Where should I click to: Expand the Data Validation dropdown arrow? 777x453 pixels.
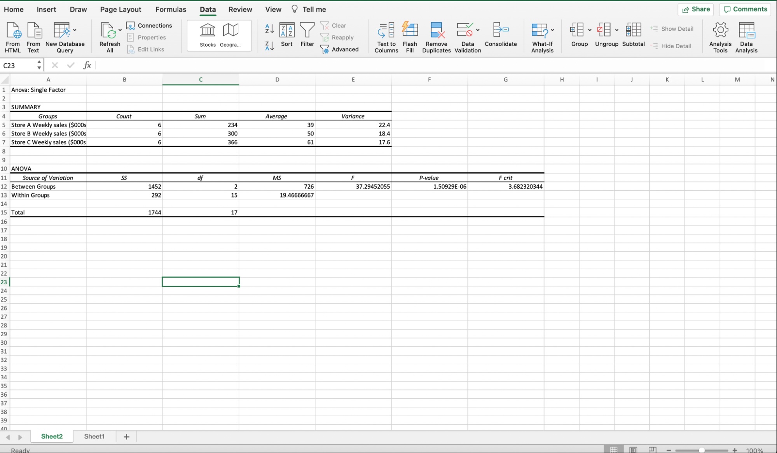[478, 30]
